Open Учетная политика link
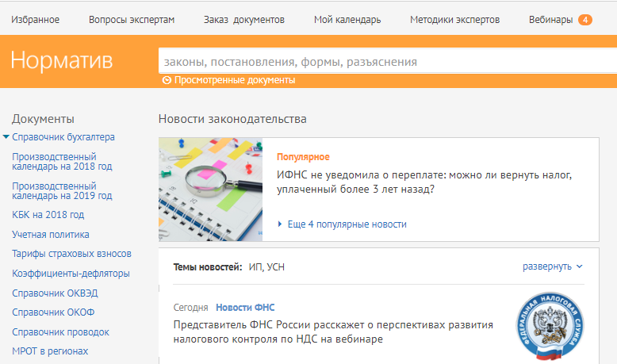 click(x=51, y=235)
